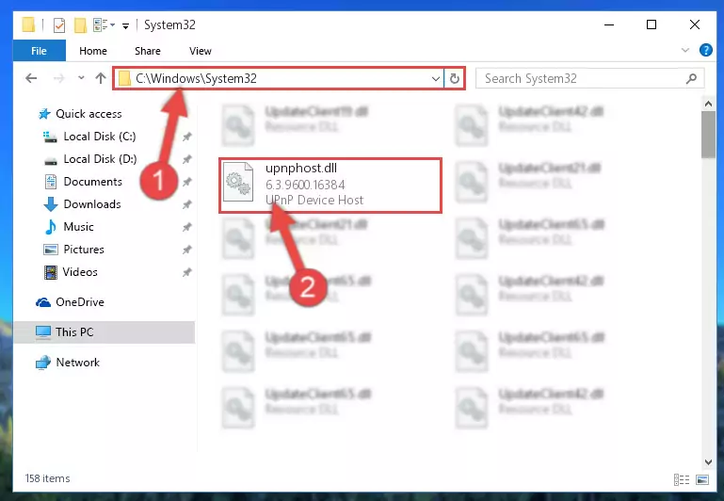Click the Music note icon
Screen dimensions: 724x501
pos(50,227)
